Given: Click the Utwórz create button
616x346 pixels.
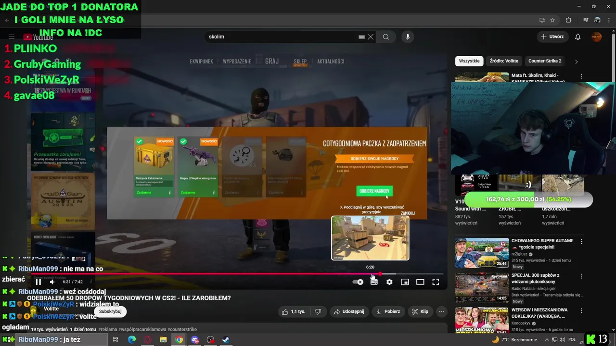Looking at the screenshot, I should click(552, 37).
